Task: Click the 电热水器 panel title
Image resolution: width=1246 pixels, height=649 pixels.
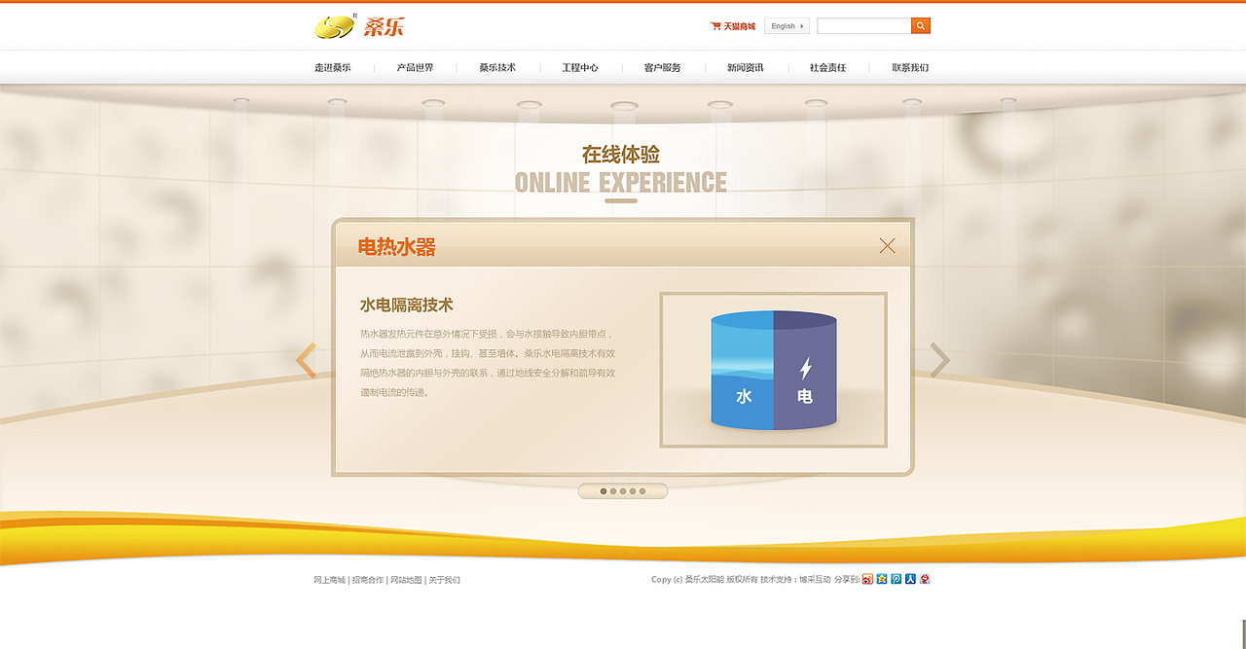Action: coord(396,247)
